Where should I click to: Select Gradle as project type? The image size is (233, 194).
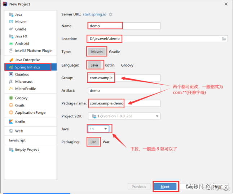pos(114,52)
